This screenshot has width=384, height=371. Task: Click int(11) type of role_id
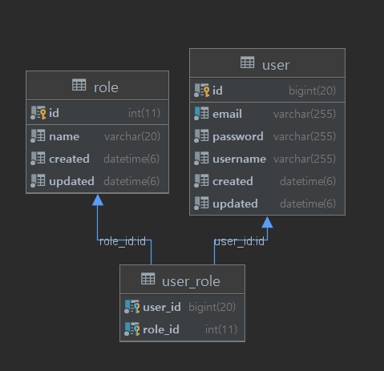(x=221, y=329)
